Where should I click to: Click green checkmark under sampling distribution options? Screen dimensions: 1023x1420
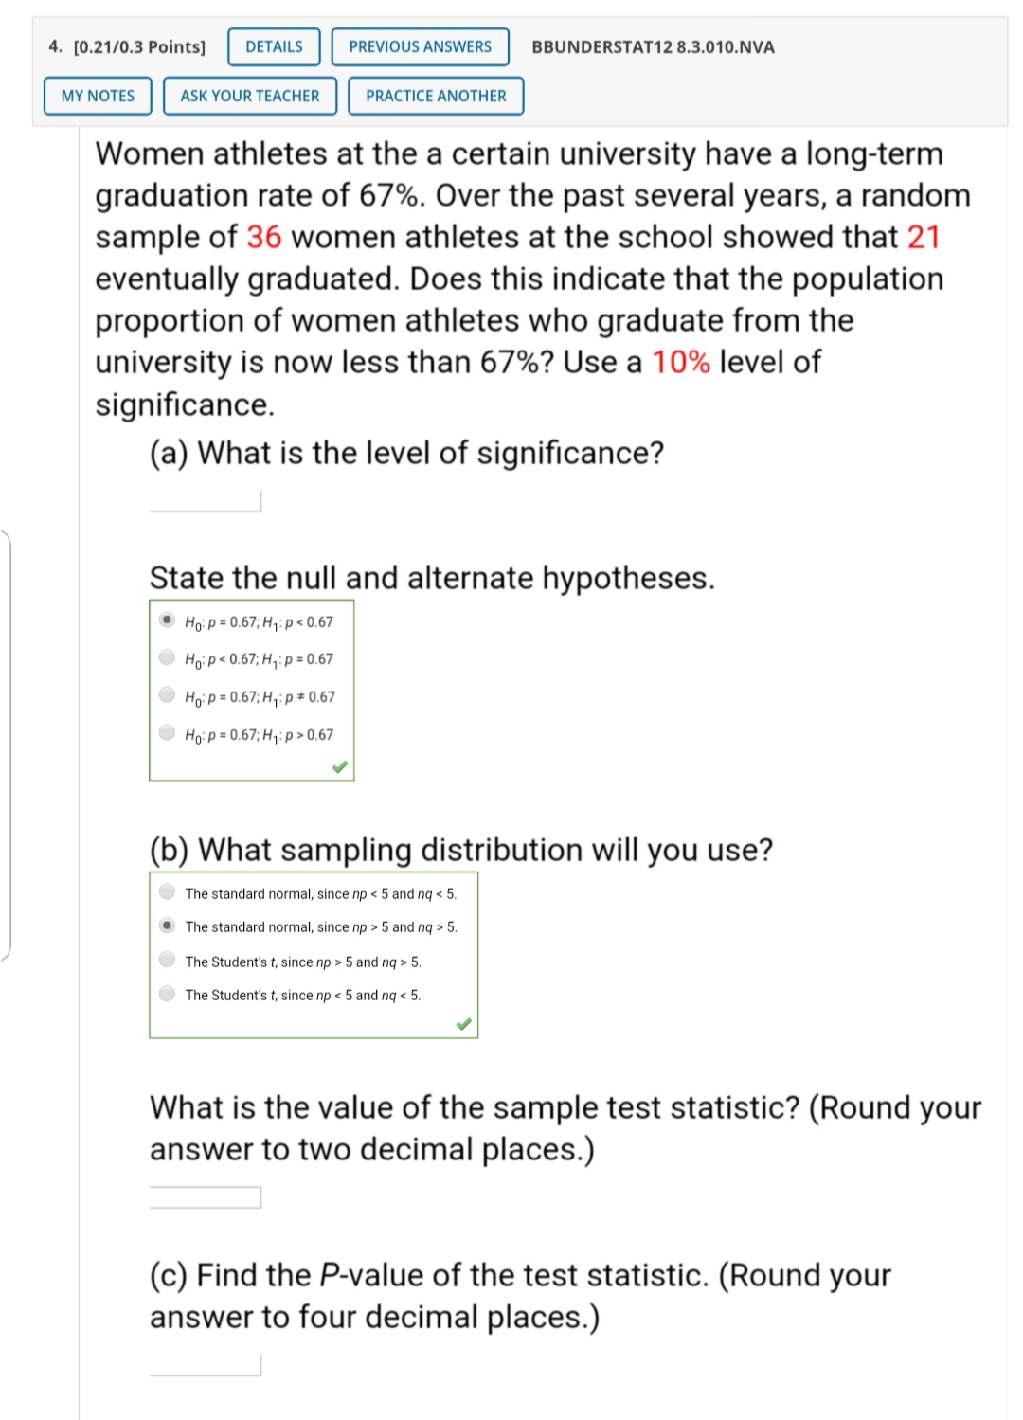pos(463,1024)
